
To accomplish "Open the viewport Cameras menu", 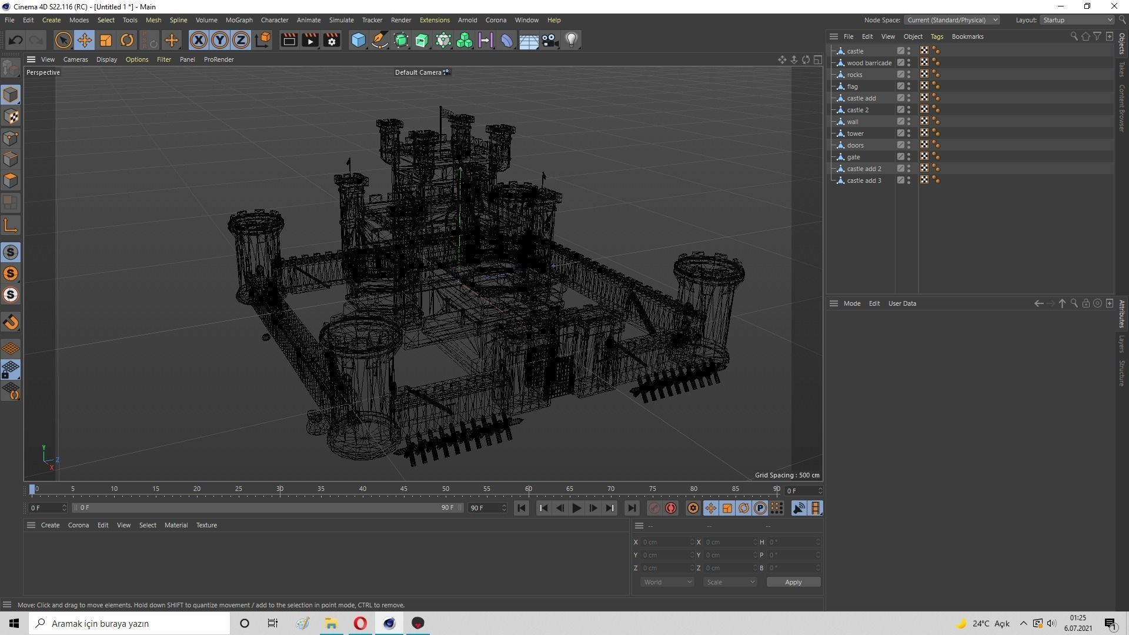I will tap(75, 59).
